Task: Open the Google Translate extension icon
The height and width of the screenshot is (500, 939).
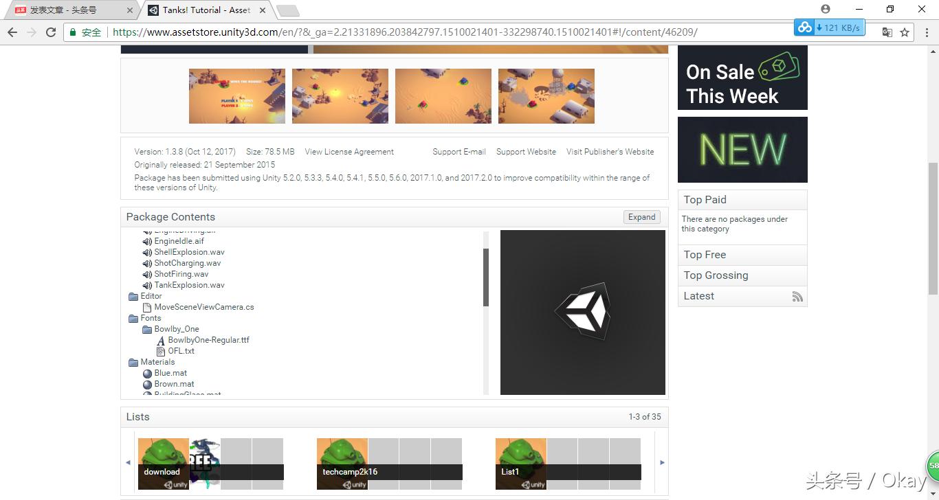Action: click(887, 32)
